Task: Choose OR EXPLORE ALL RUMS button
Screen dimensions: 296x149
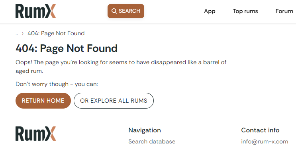Action: click(x=114, y=101)
